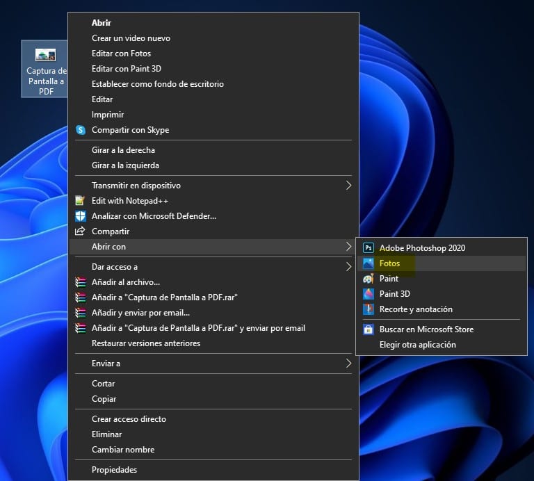Open the Abrir con menu entry
Image resolution: width=534 pixels, height=481 pixels.
[x=213, y=247]
